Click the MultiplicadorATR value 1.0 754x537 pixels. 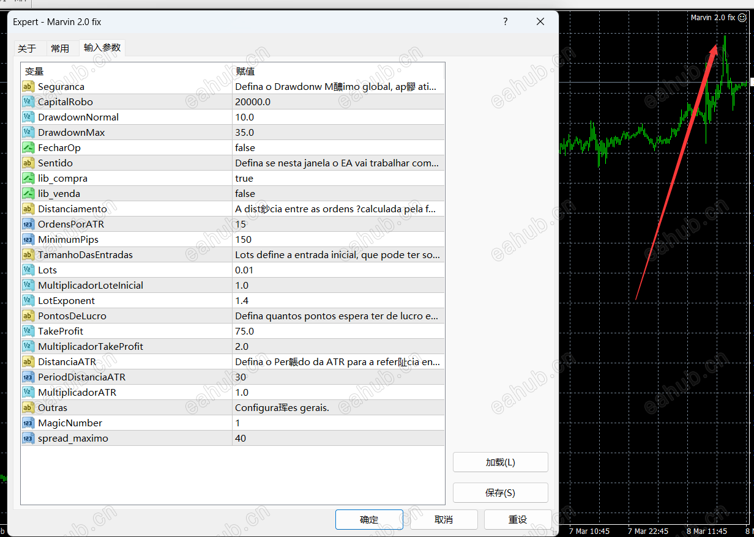click(242, 393)
